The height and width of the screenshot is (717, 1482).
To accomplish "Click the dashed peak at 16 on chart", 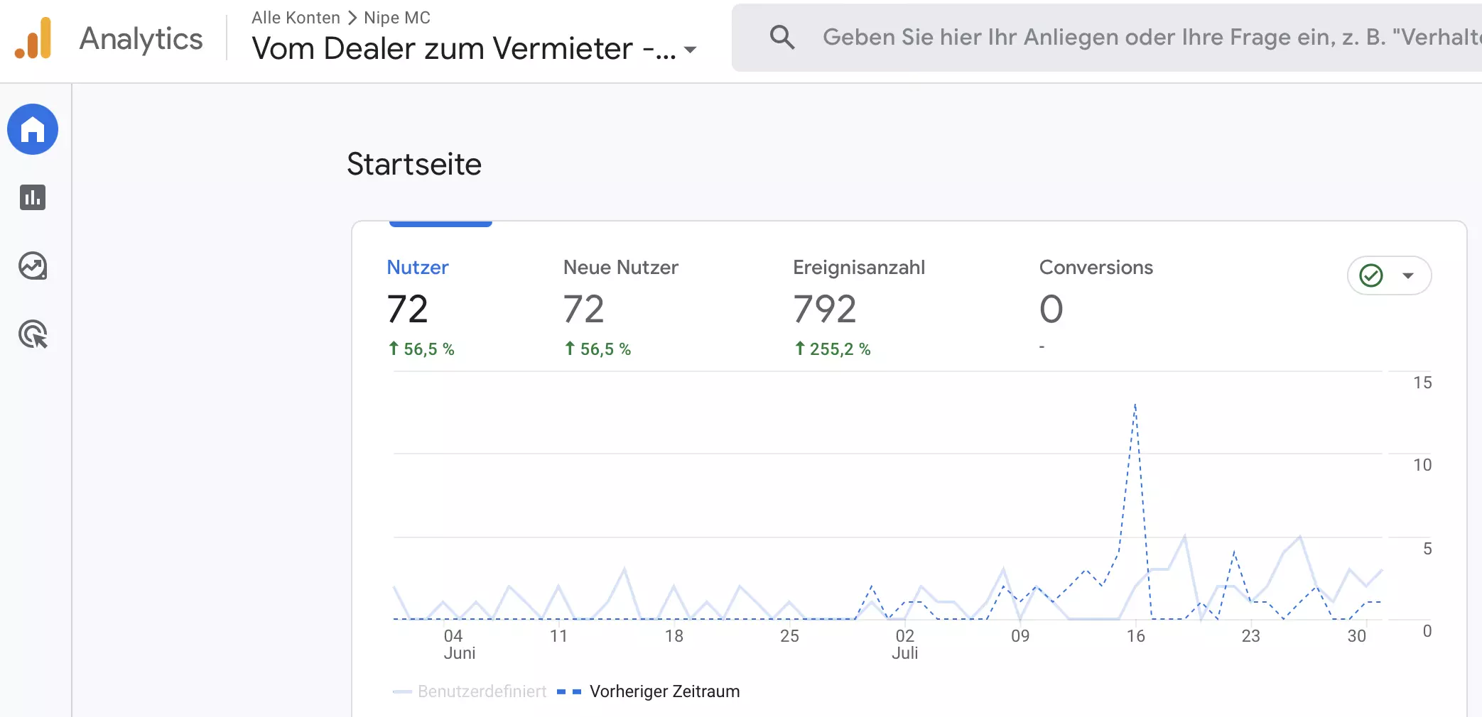I will click(x=1135, y=405).
